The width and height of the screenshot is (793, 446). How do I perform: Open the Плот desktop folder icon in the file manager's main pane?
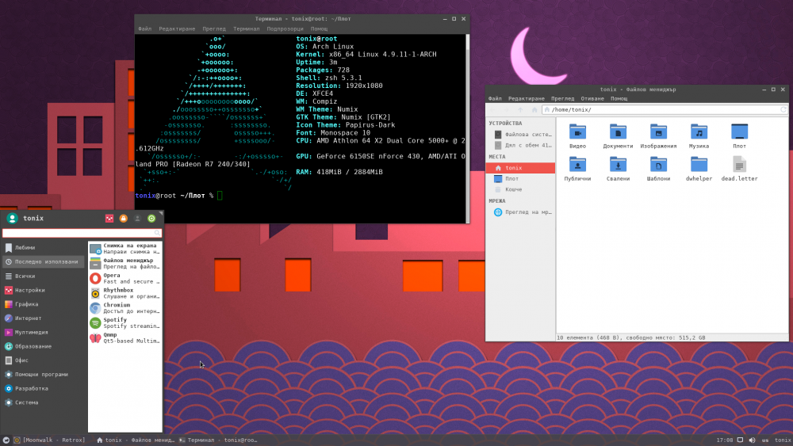(x=739, y=135)
